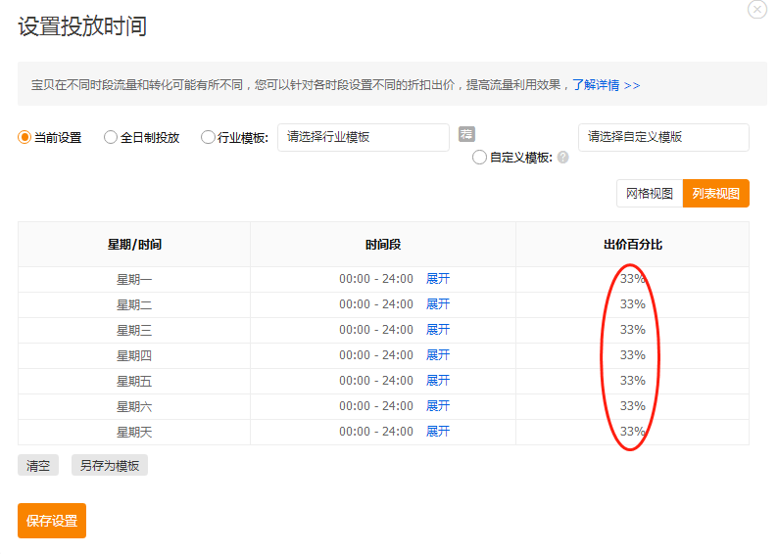Select the 全日制投放 radio option

111,138
